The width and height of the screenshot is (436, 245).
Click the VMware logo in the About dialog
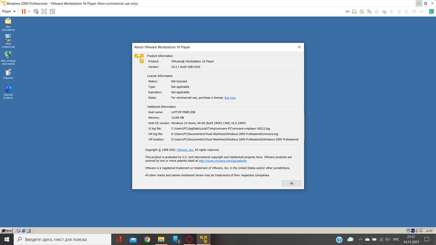139,58
